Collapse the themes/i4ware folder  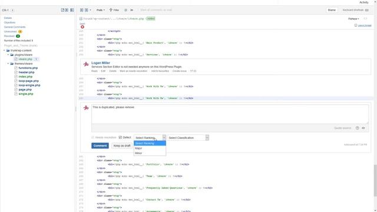tap(8, 64)
